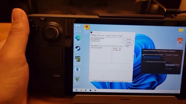Click the PLAY GAME button in Steam dialog
186x104 pixels.
[x=169, y=69]
